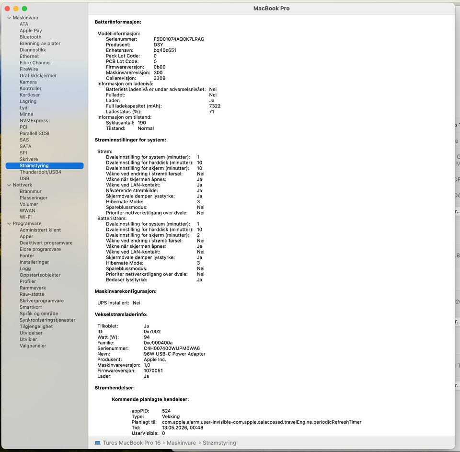Select Valgpaneler in the sidebar

click(x=33, y=346)
